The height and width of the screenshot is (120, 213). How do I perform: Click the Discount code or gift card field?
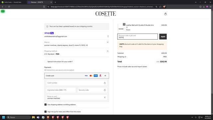[x=137, y=36]
